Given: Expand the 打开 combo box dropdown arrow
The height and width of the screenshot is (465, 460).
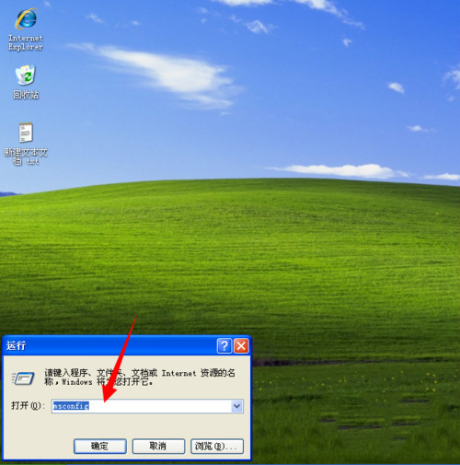Looking at the screenshot, I should point(236,406).
